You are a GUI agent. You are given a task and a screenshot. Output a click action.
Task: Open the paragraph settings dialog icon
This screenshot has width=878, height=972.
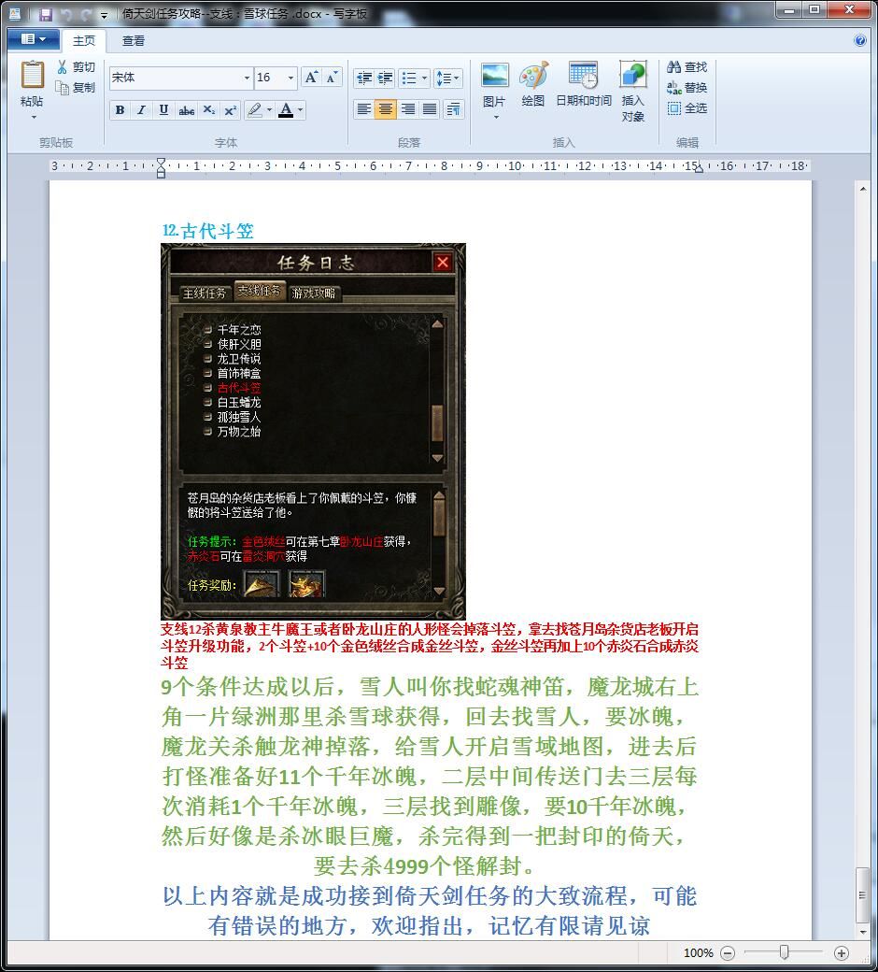coord(454,109)
